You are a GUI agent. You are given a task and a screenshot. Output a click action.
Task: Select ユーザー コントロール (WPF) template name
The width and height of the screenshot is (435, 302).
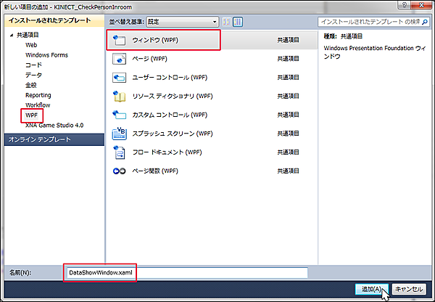170,78
